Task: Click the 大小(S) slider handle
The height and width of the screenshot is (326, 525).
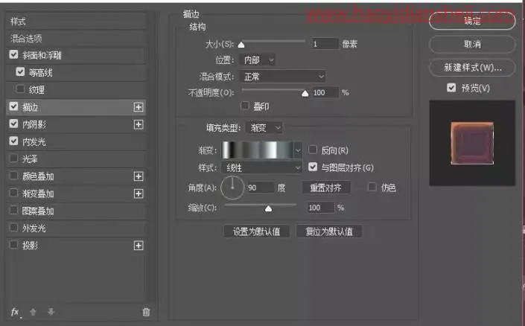Action: coord(241,45)
